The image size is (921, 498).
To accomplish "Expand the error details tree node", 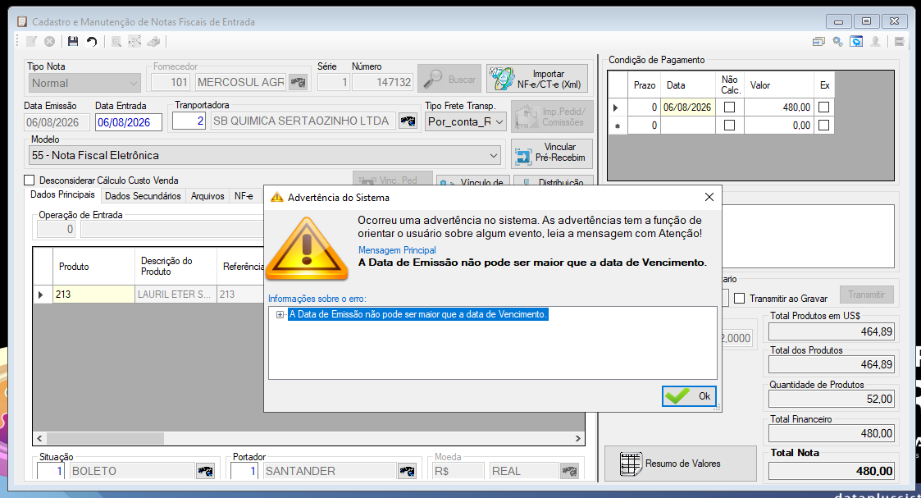I will (280, 315).
